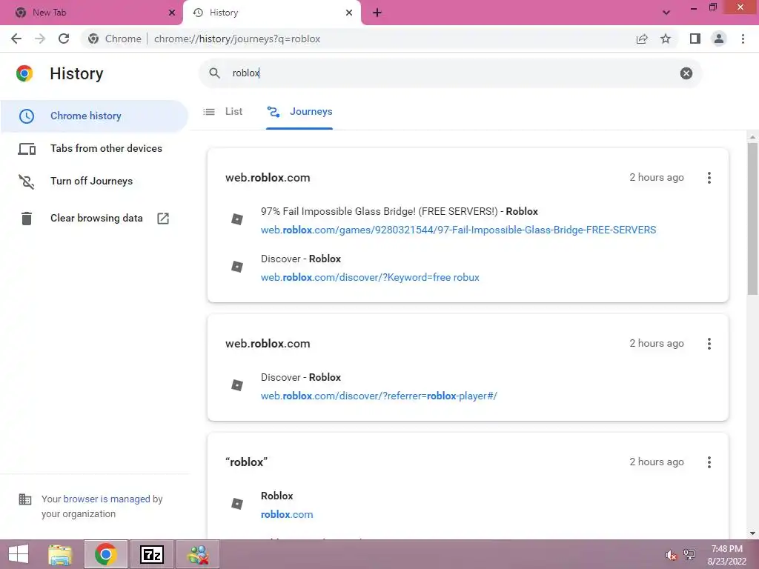759x569 pixels.
Task: Select the Journeys tab
Action: [x=299, y=112]
